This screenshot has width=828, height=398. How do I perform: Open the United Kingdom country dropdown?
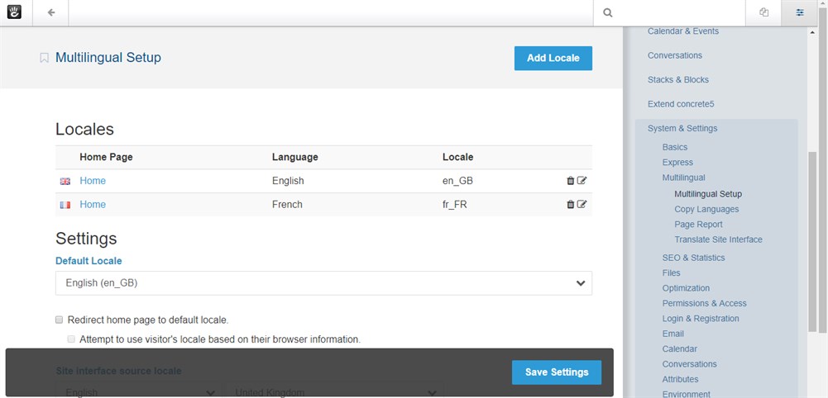[x=336, y=392]
